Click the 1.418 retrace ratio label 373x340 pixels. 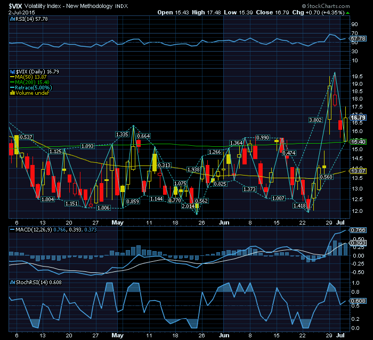point(299,206)
